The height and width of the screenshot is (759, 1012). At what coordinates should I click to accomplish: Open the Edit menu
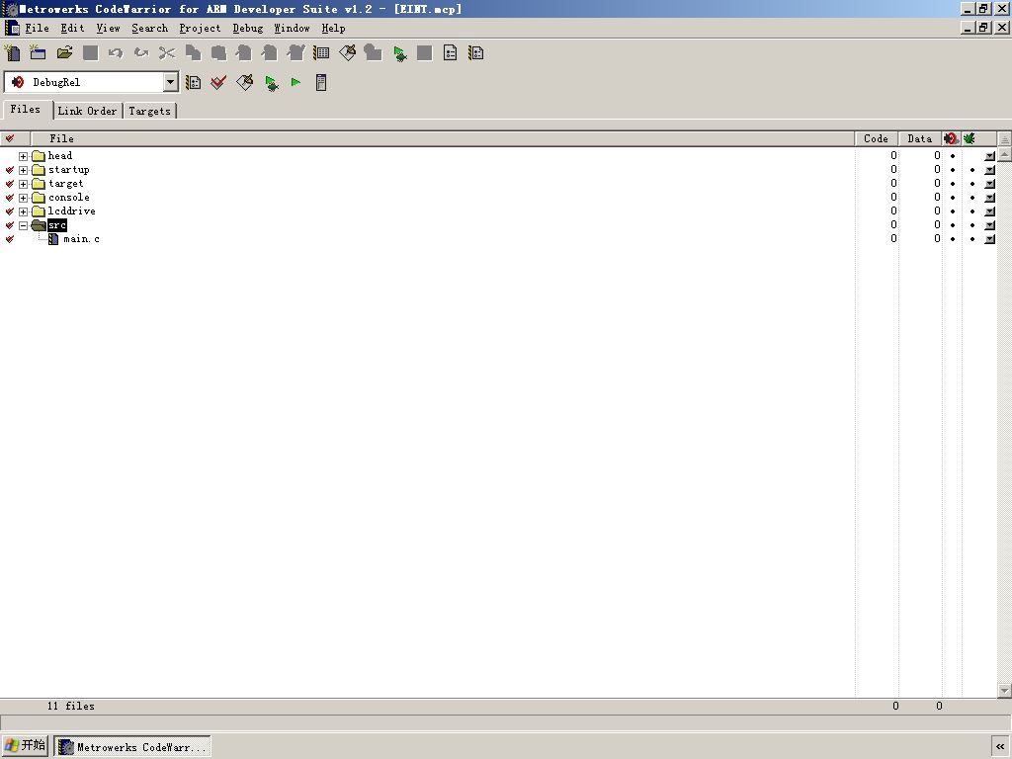coord(72,28)
